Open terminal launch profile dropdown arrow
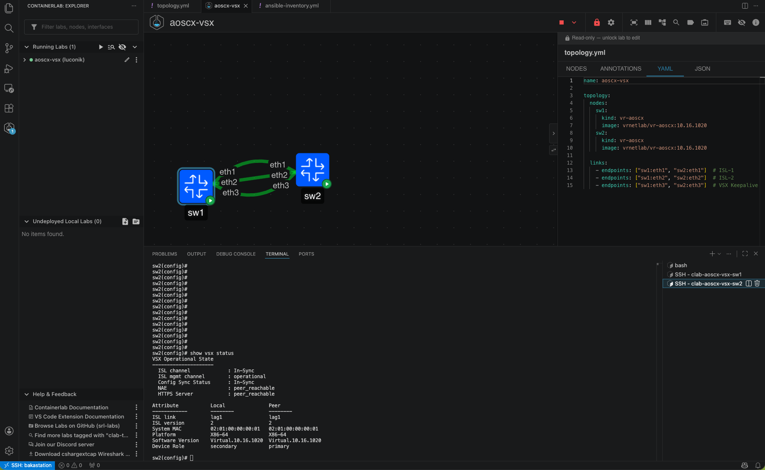The image size is (765, 470). pos(719,253)
